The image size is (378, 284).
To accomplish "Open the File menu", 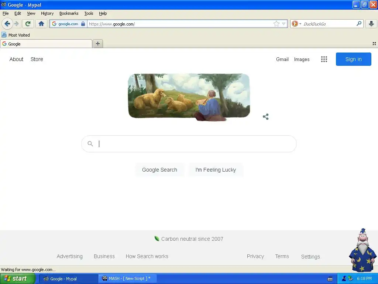I will pyautogui.click(x=6, y=13).
